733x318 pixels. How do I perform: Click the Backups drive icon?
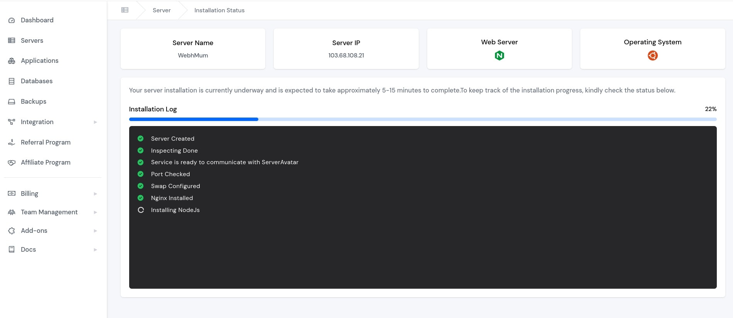pyautogui.click(x=12, y=102)
